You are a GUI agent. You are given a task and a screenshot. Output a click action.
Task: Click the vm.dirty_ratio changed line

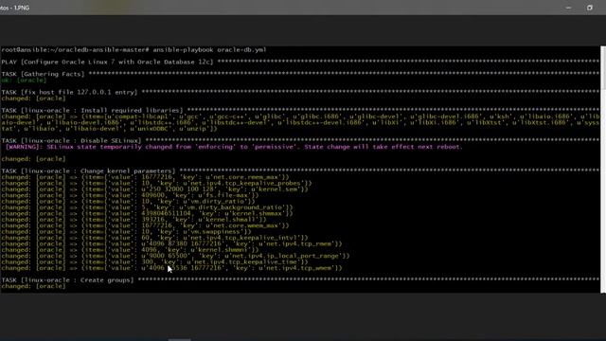pyautogui.click(x=128, y=202)
